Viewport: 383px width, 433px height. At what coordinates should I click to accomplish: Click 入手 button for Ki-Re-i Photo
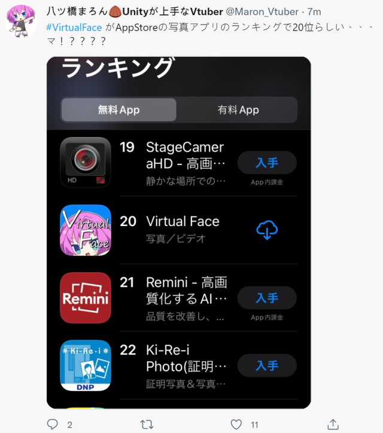coord(267,365)
